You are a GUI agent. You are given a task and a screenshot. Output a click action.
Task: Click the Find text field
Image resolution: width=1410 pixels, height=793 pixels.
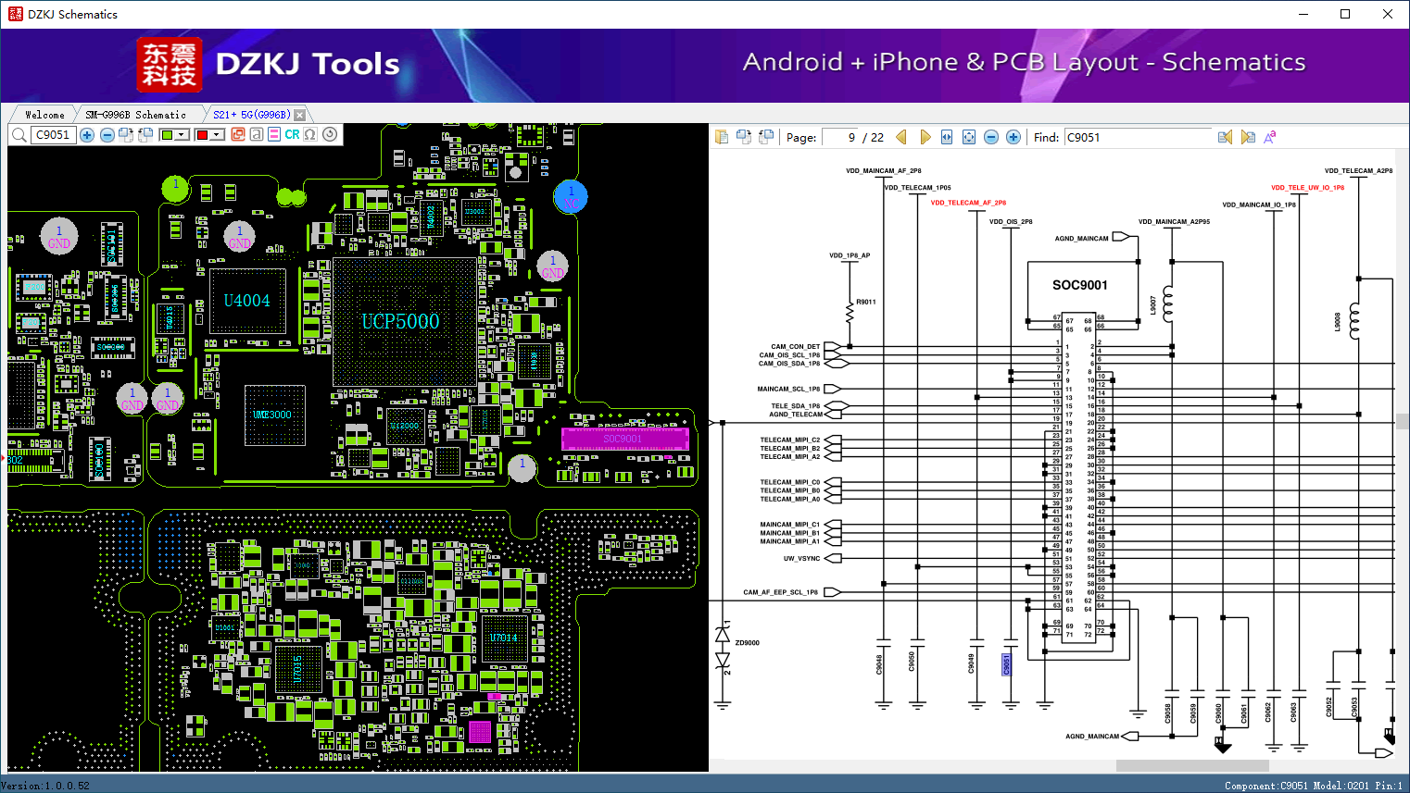(x=1138, y=137)
